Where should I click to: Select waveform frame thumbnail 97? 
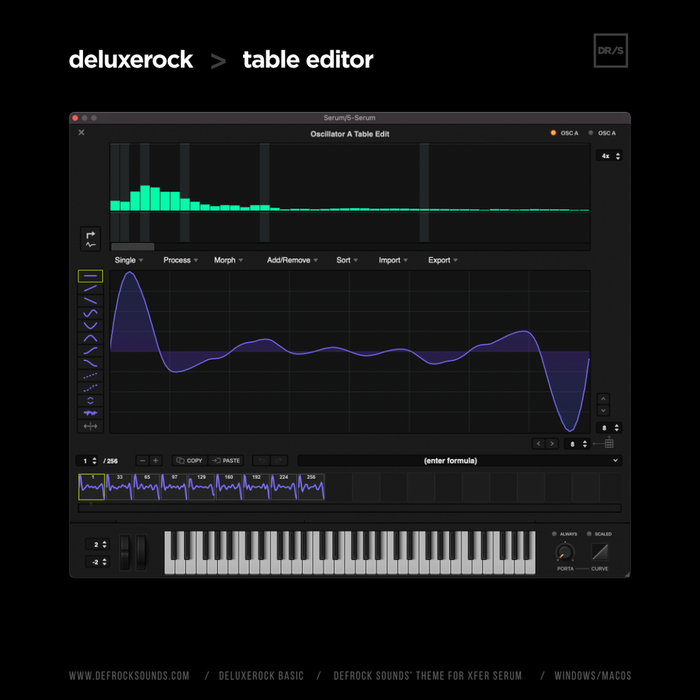coord(174,487)
